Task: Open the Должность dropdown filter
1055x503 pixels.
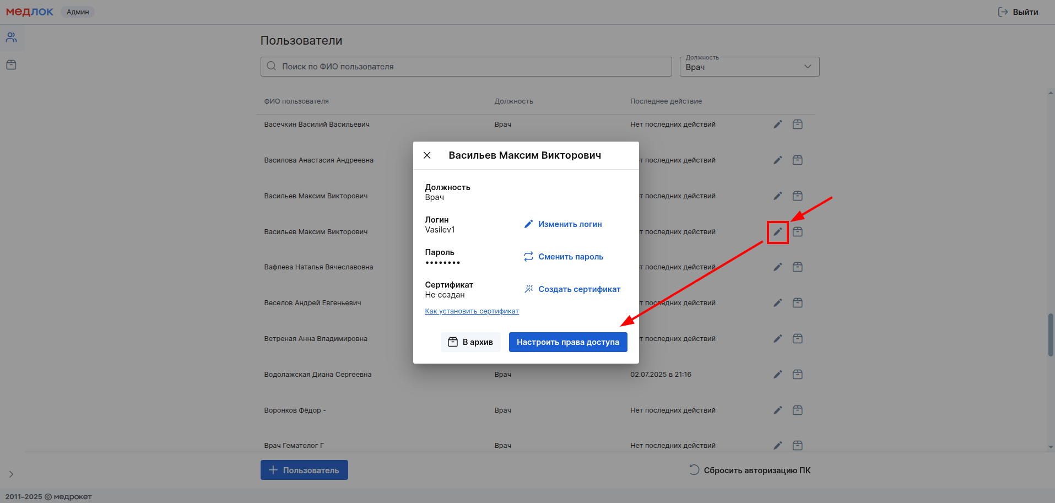Action: click(749, 67)
